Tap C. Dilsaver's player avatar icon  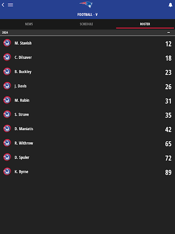[x=7, y=57]
